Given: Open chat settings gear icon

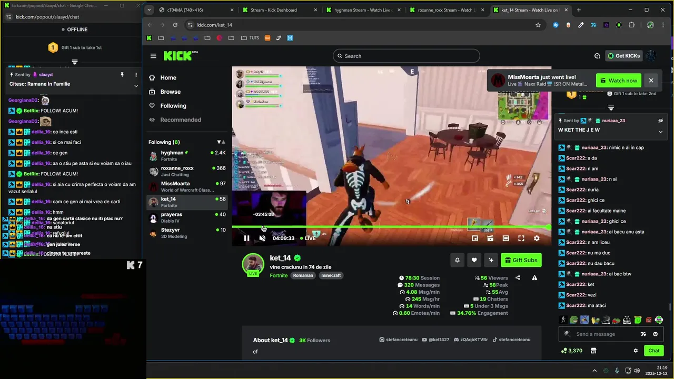Looking at the screenshot, I should click(636, 351).
